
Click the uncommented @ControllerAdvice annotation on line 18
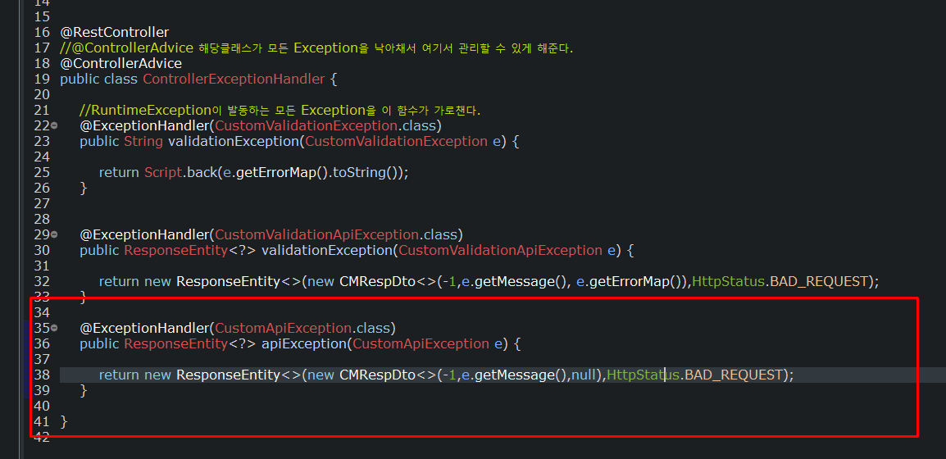point(121,63)
